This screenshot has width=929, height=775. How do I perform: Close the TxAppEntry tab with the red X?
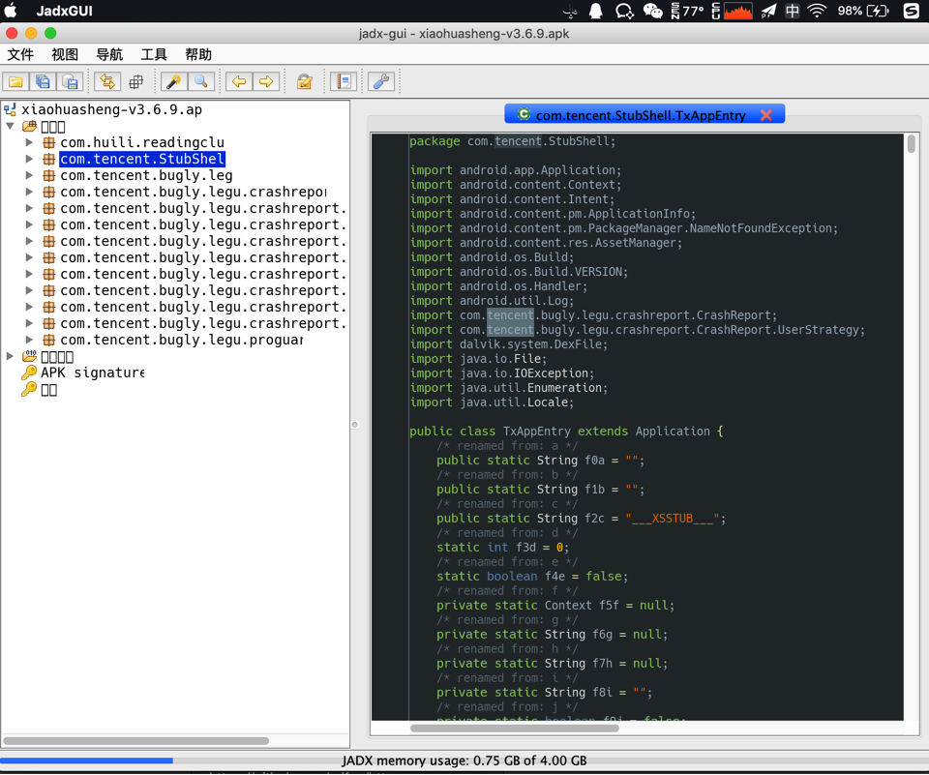point(766,115)
